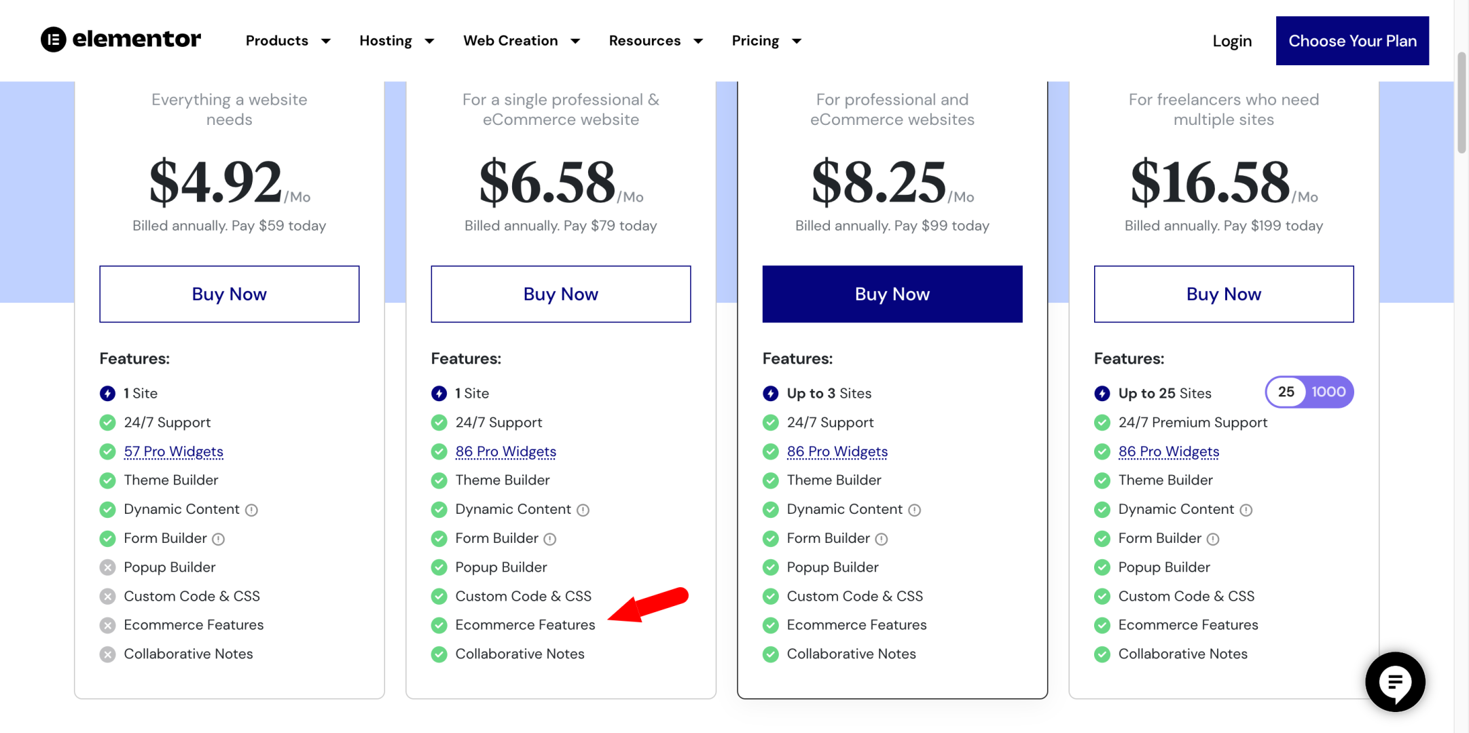Open the live chat bubble icon
This screenshot has width=1469, height=733.
click(x=1395, y=682)
